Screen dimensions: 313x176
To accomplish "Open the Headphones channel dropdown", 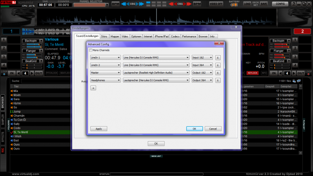I will click(x=105, y=81).
